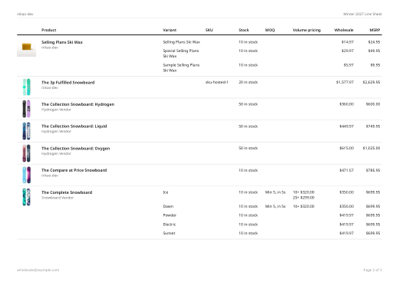Click the "Ice" variant name
399x282 pixels.
(166, 192)
